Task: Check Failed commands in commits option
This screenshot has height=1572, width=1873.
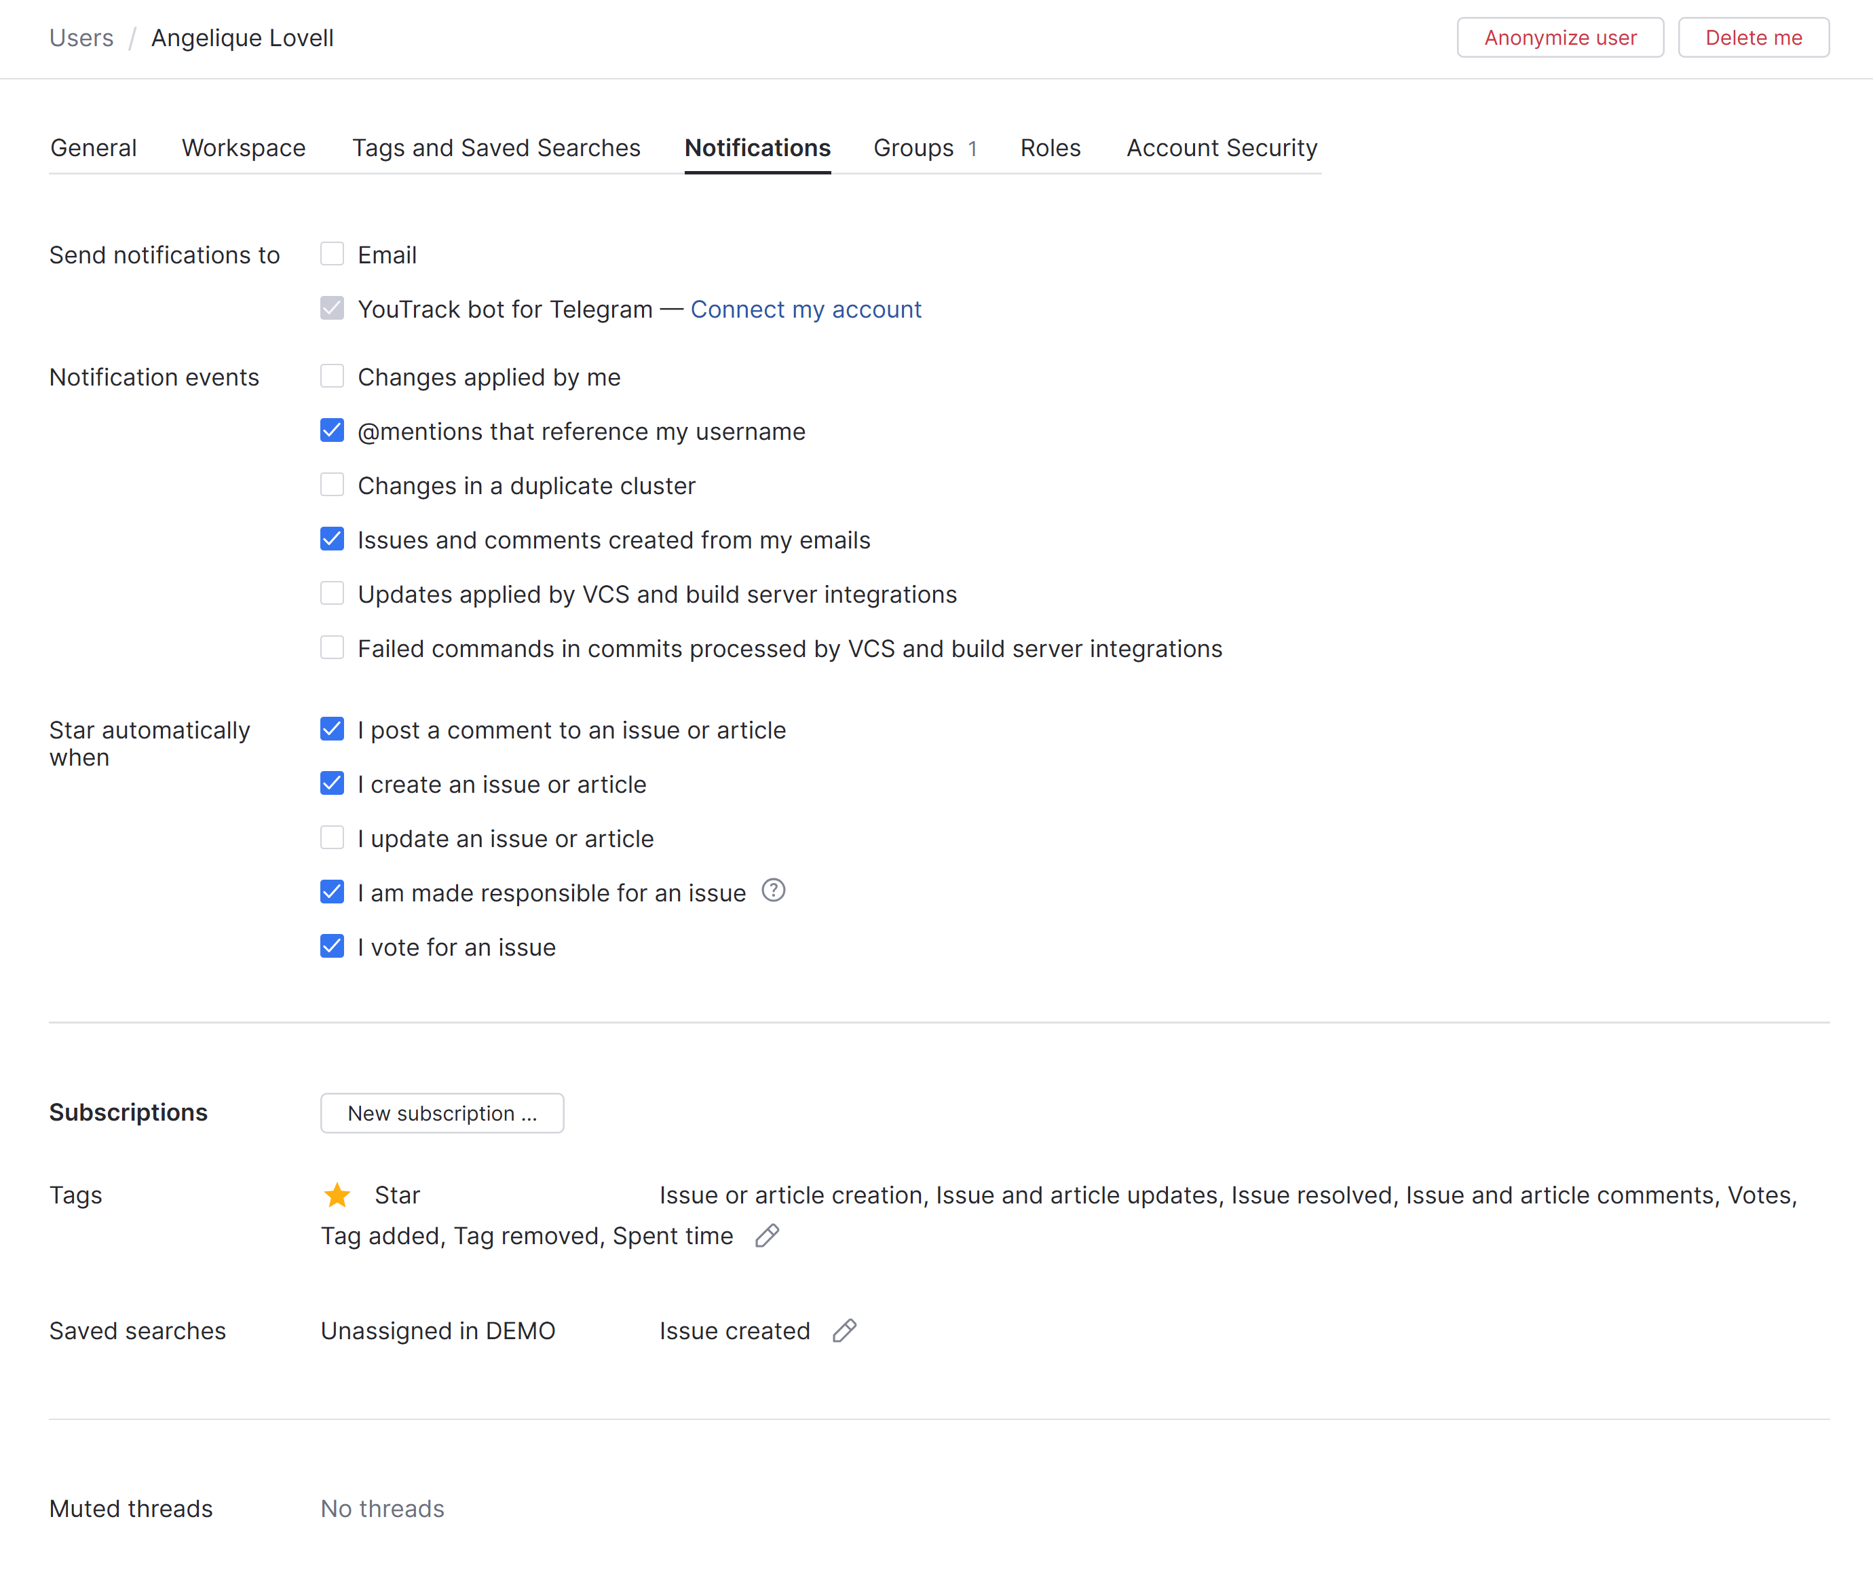Action: (332, 648)
